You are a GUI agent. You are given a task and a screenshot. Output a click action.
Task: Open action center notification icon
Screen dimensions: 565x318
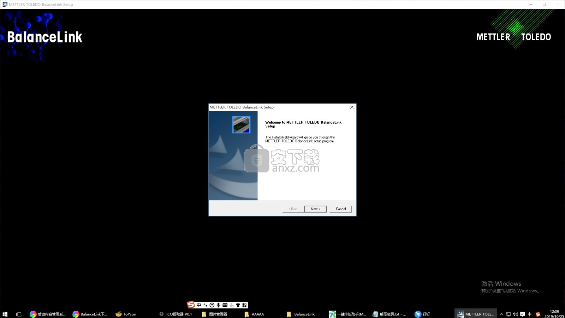tap(523, 314)
